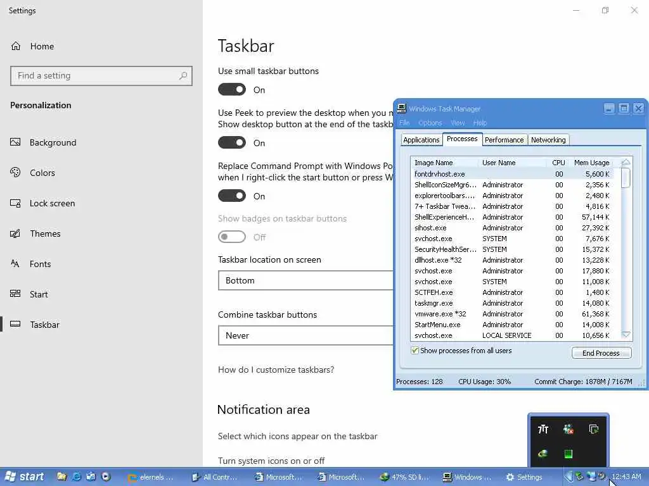Toggle Replace Command Prompt with PowerShell switch
This screenshot has height=486, width=649.
[232, 196]
